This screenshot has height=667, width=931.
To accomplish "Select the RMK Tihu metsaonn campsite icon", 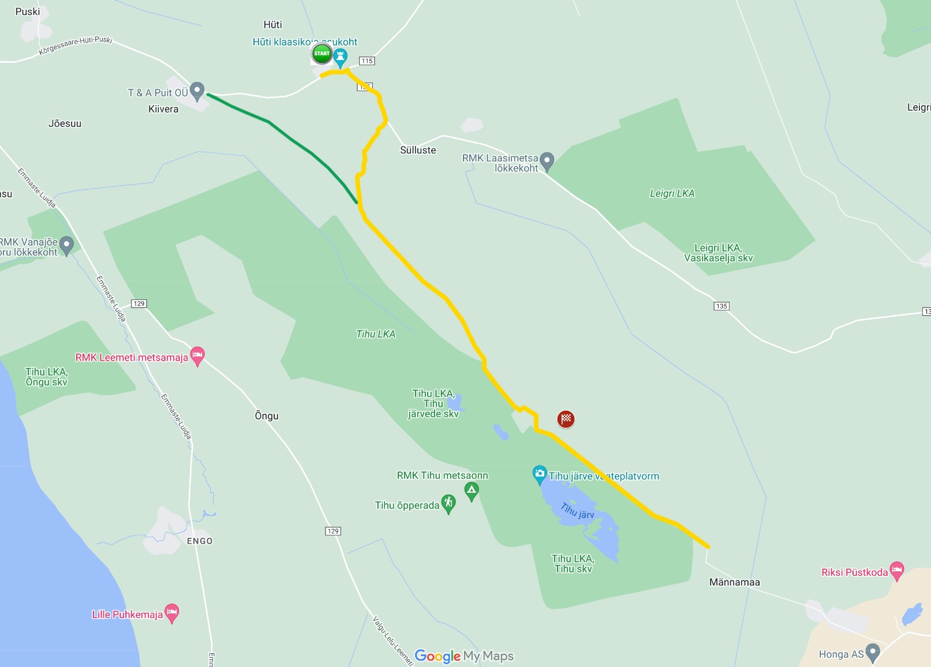I will click(x=472, y=492).
